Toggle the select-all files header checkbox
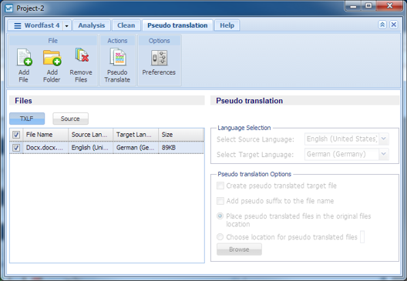 click(x=16, y=135)
